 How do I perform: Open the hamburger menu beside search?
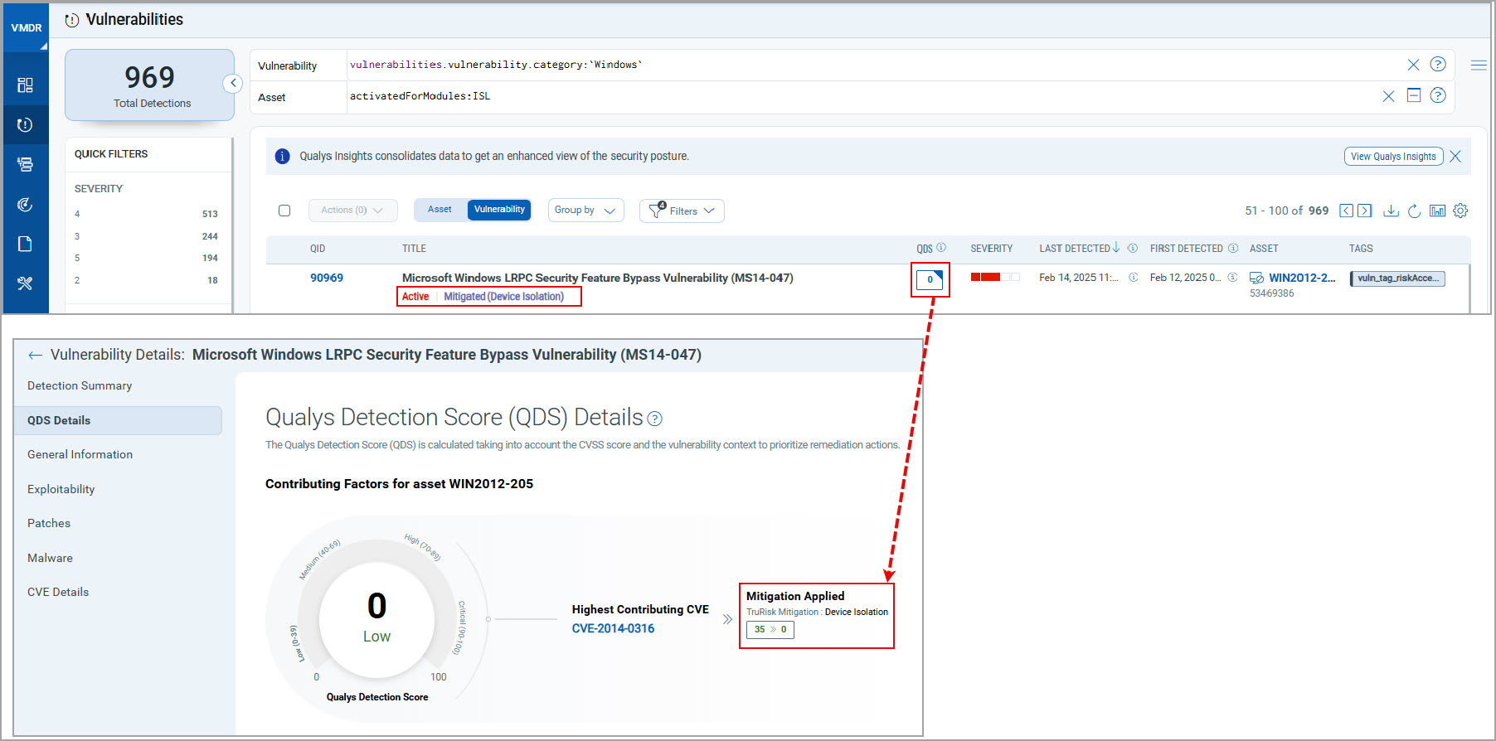(1479, 65)
